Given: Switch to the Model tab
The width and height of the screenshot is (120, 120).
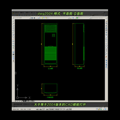Looking at the screenshot, I should click(24, 101).
